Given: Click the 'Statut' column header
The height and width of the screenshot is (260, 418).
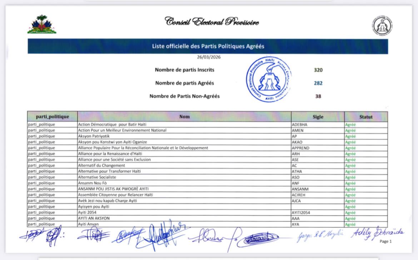Looking at the screenshot, I should 366,117.
